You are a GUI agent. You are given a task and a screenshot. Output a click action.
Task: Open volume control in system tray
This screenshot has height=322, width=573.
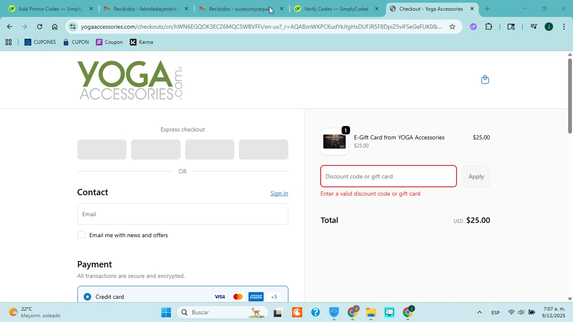[521, 312]
